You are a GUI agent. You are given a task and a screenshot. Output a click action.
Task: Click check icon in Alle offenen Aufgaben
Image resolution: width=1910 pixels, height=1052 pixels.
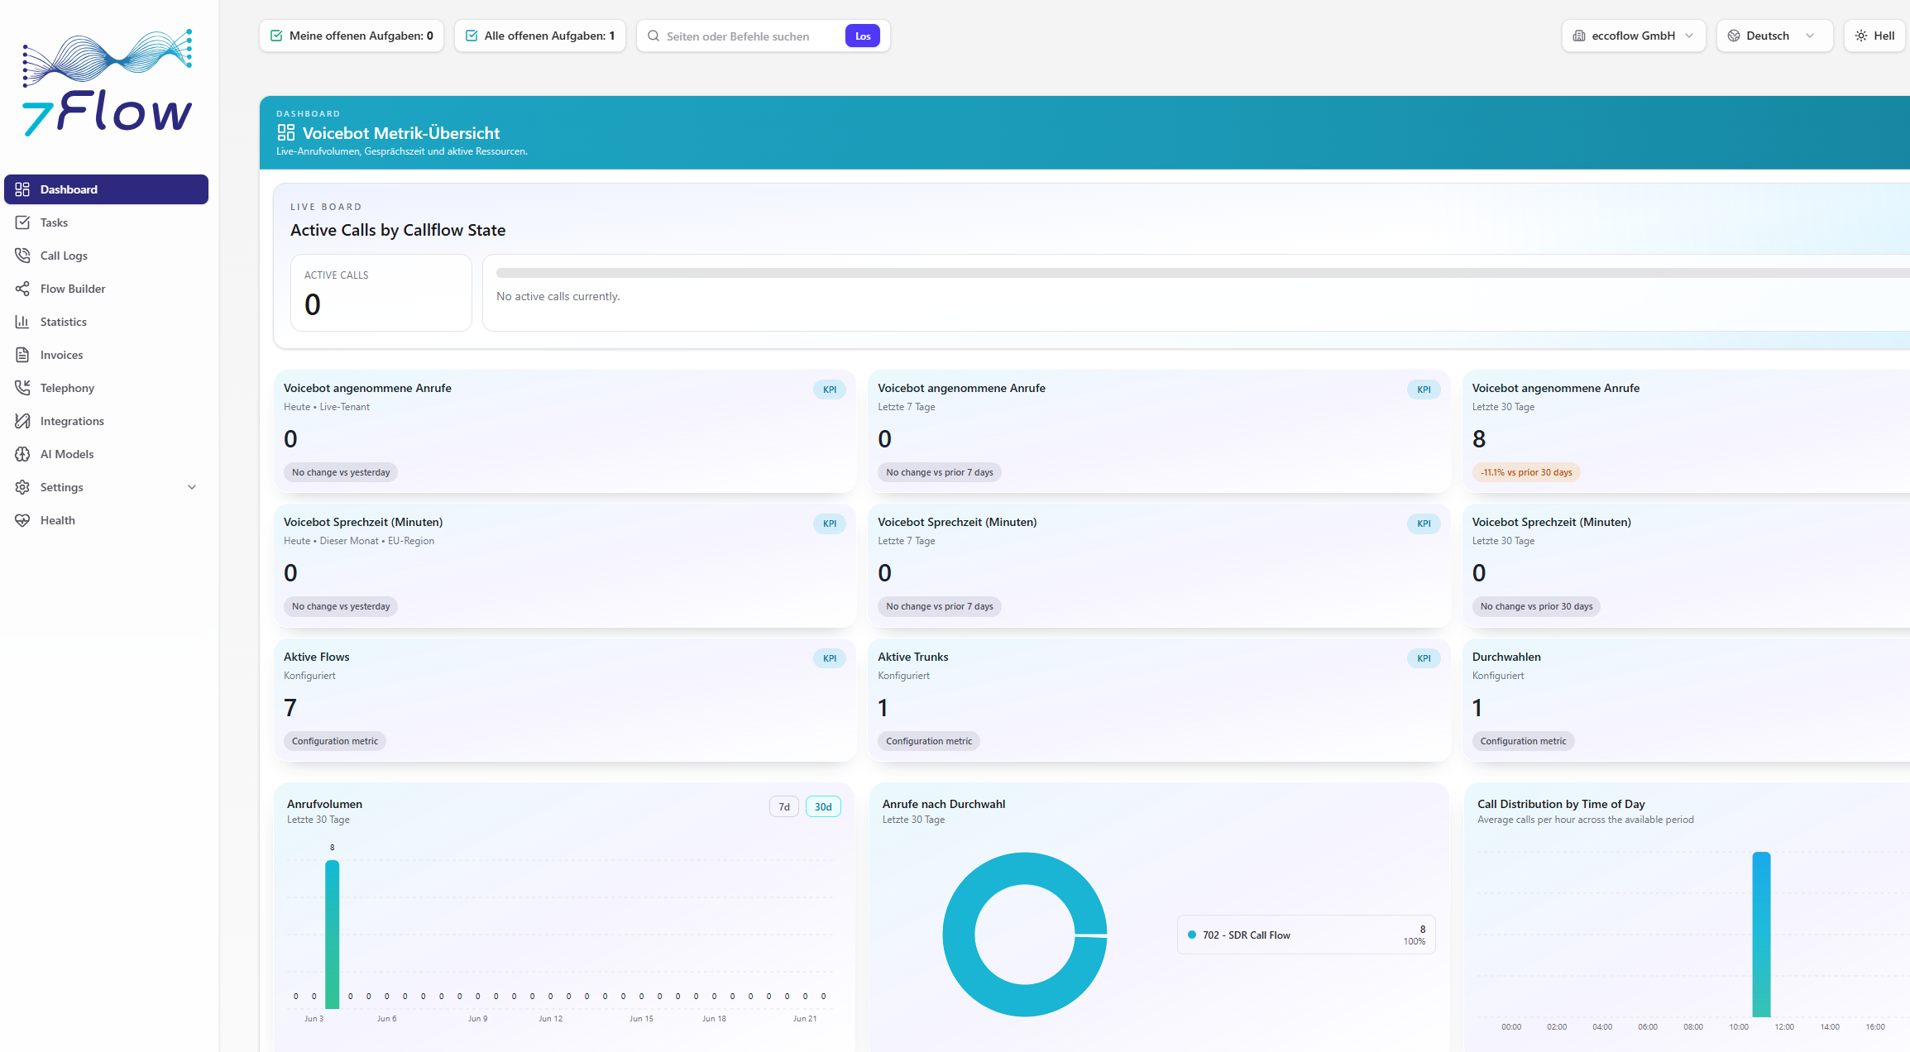[x=472, y=36]
